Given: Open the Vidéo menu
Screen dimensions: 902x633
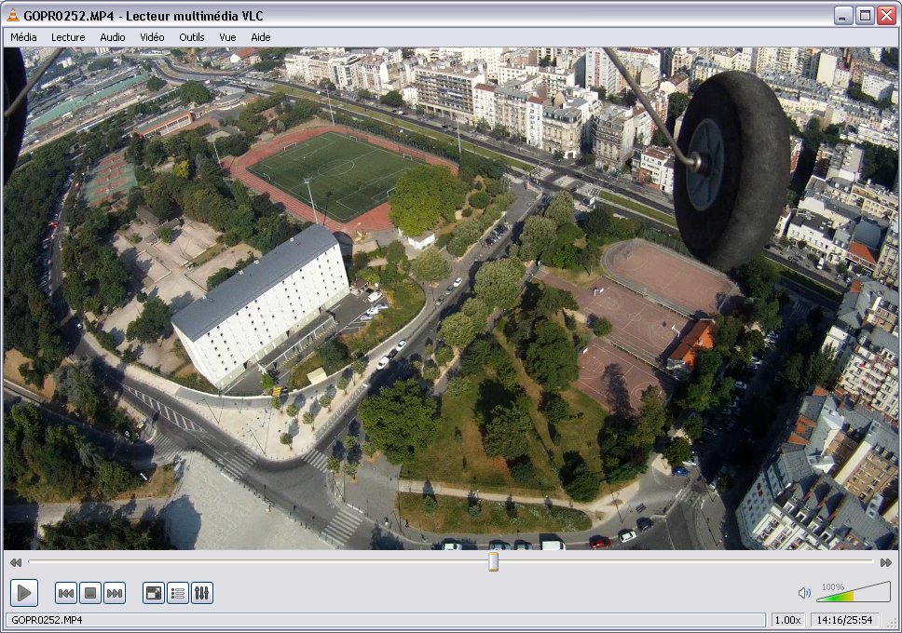Looking at the screenshot, I should 152,37.
